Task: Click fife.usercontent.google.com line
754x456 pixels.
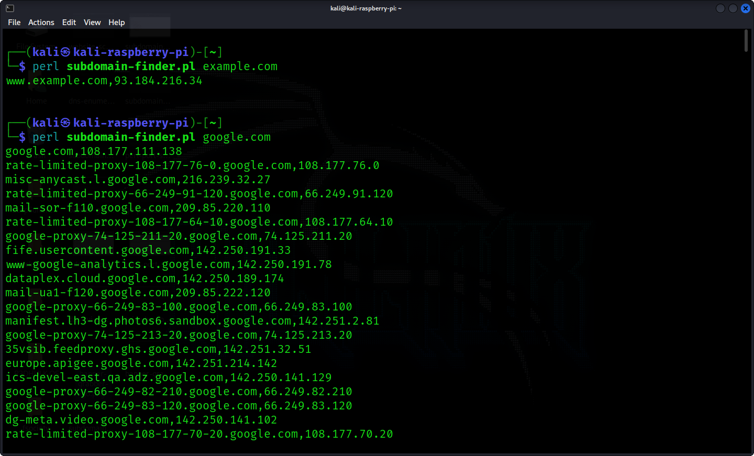Action: [148, 250]
